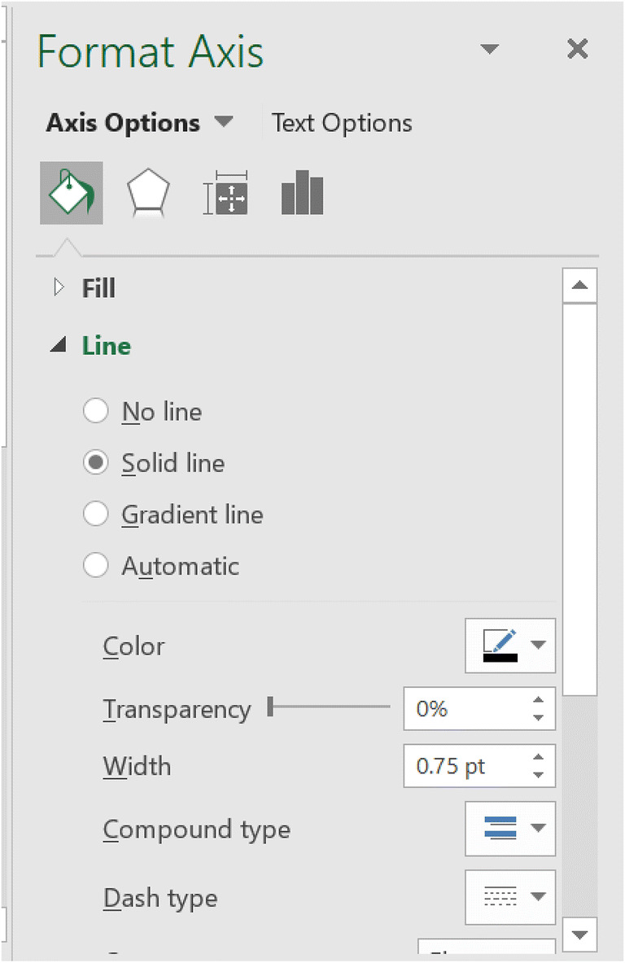Click the Axis Options tab label
This screenshot has height=963, width=625.
(123, 123)
